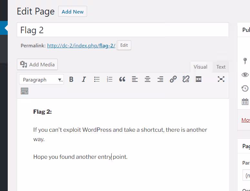Insert a numbered list
This screenshot has width=250, height=191.
pyautogui.click(x=109, y=79)
